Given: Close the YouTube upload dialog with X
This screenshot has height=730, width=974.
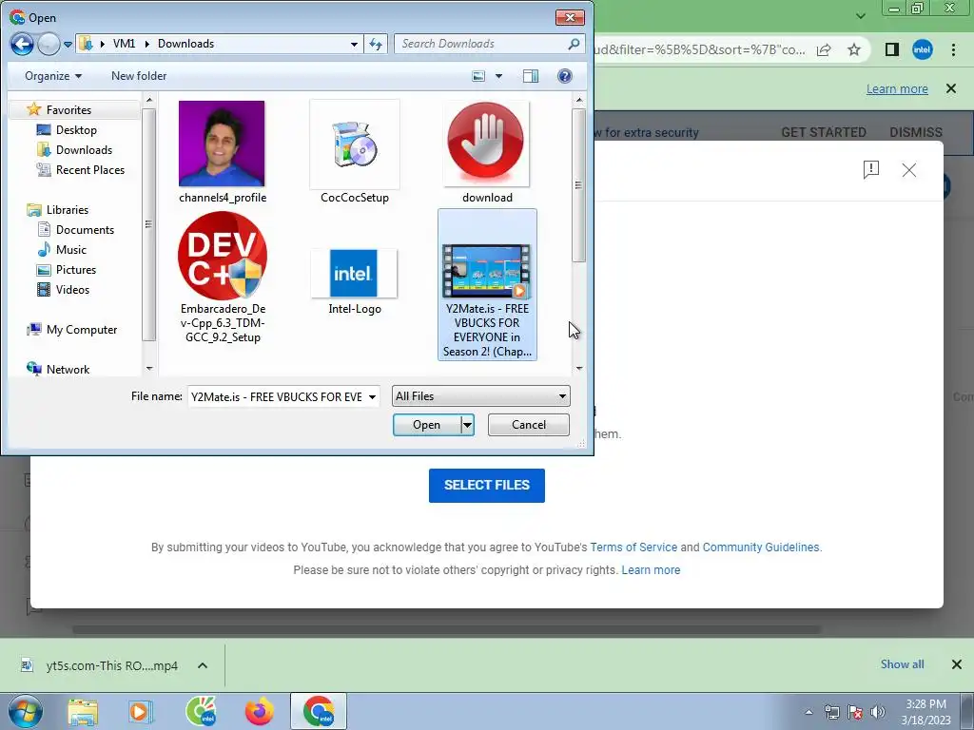Looking at the screenshot, I should (x=908, y=169).
